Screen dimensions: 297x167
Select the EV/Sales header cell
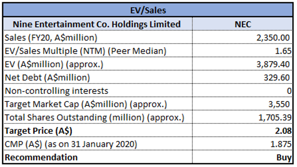coord(148,10)
